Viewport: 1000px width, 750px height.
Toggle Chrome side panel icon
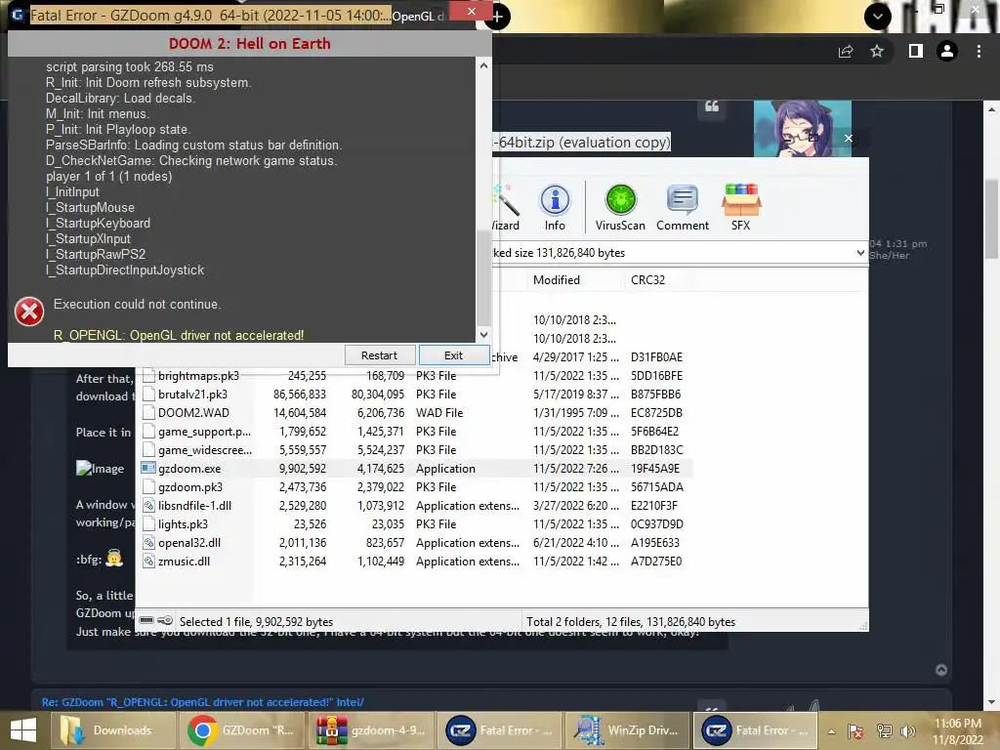point(916,51)
